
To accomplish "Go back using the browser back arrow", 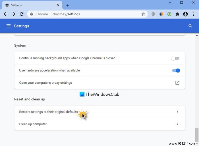I will coord(5,14).
